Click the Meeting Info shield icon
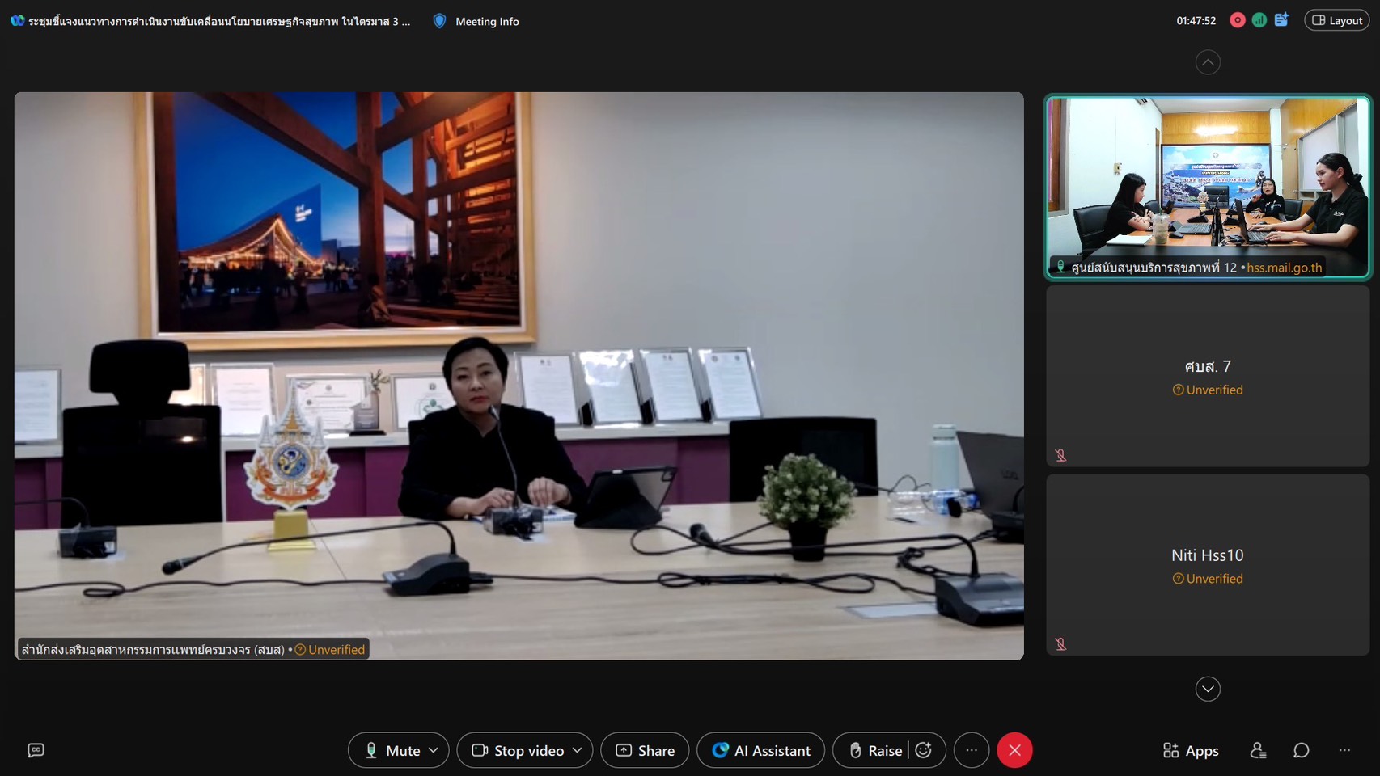 439,21
